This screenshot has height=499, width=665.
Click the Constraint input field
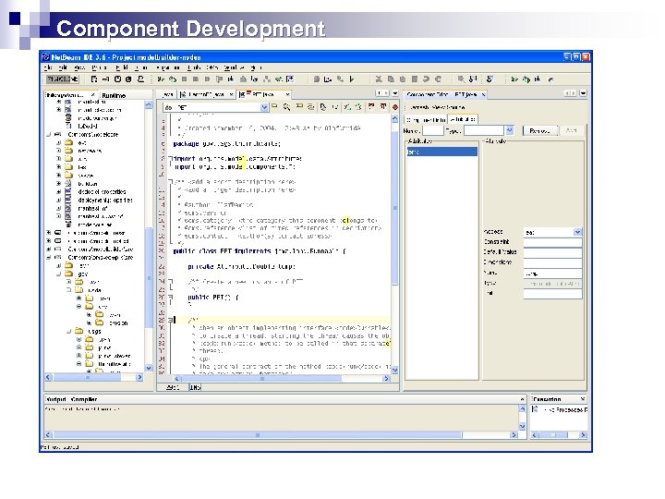coord(552,242)
